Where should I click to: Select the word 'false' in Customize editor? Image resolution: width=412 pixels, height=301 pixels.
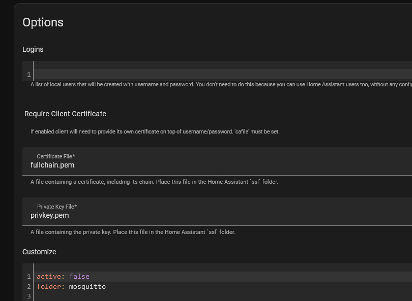(79, 276)
